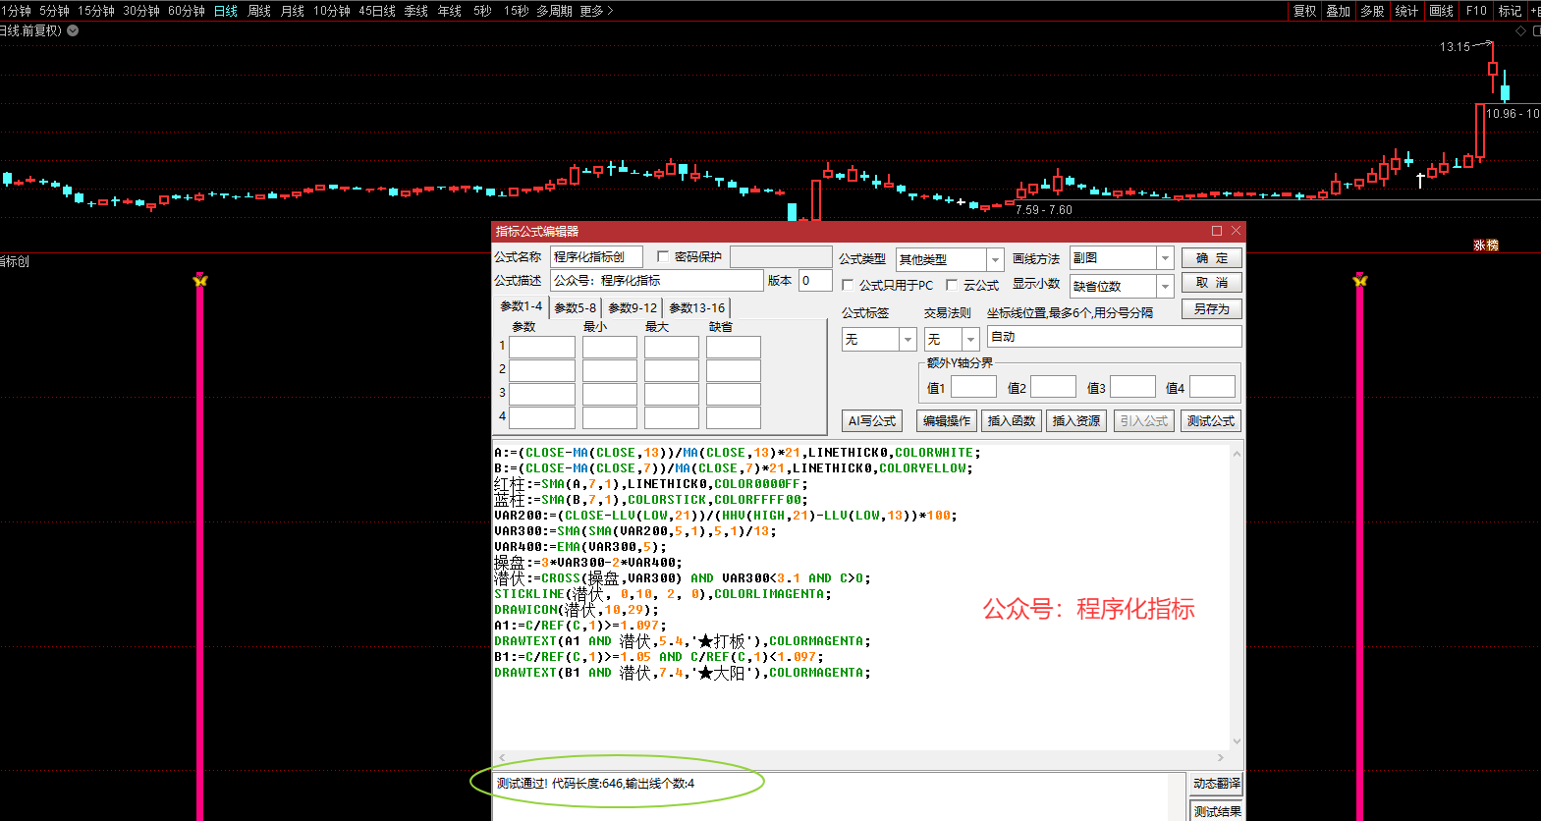Screen dimensions: 1541x821
Task: Check the 公式只用于PC option
Action: coord(848,285)
